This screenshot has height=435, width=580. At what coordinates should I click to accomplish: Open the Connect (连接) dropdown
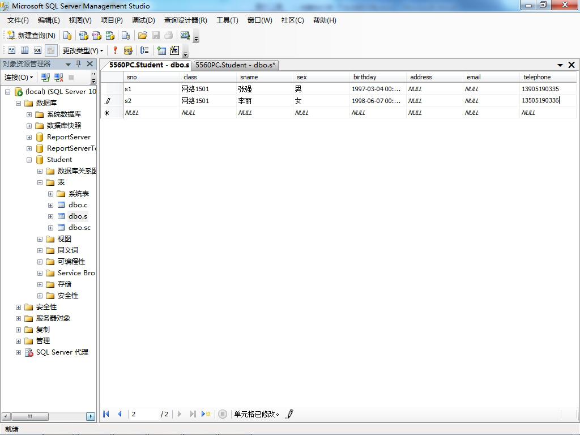19,77
